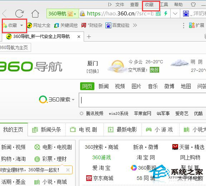Switch to the 电视剧 tab

click(84, 129)
